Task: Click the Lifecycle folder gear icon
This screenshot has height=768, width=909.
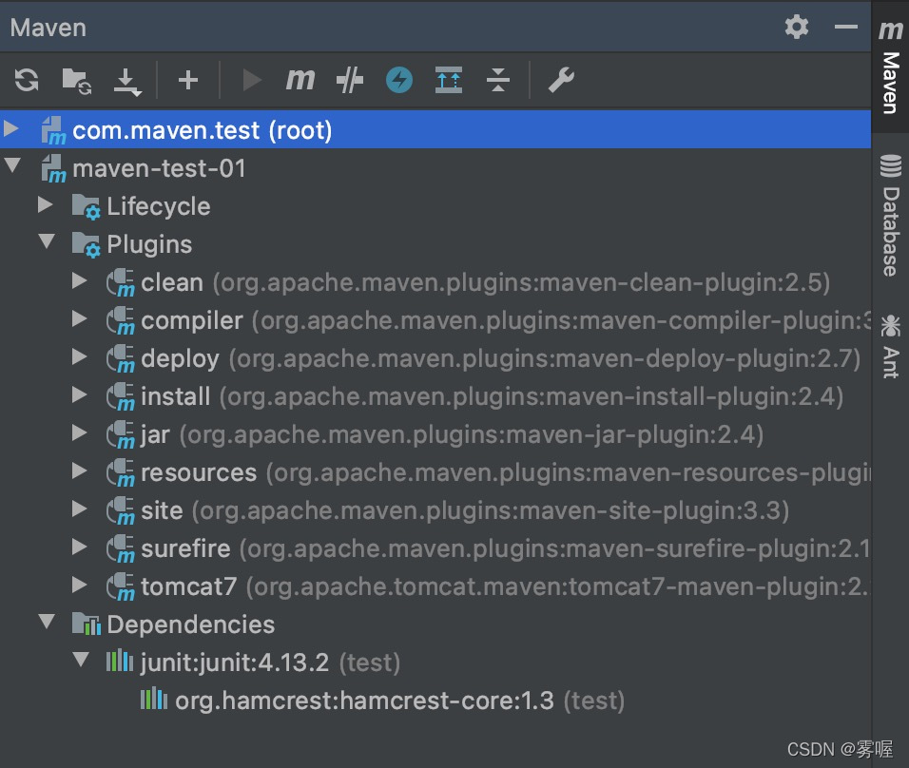Action: tap(86, 207)
